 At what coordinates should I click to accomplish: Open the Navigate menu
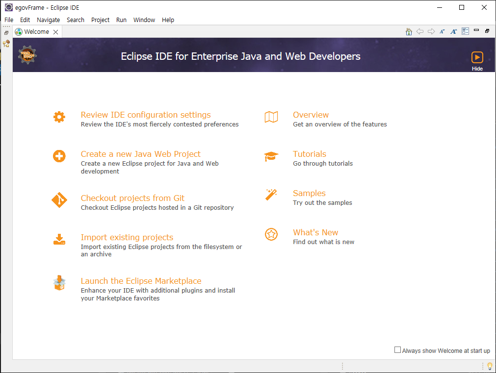[x=49, y=20]
